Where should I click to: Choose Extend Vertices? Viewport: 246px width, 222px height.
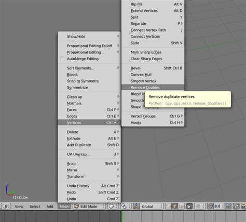tap(153, 11)
